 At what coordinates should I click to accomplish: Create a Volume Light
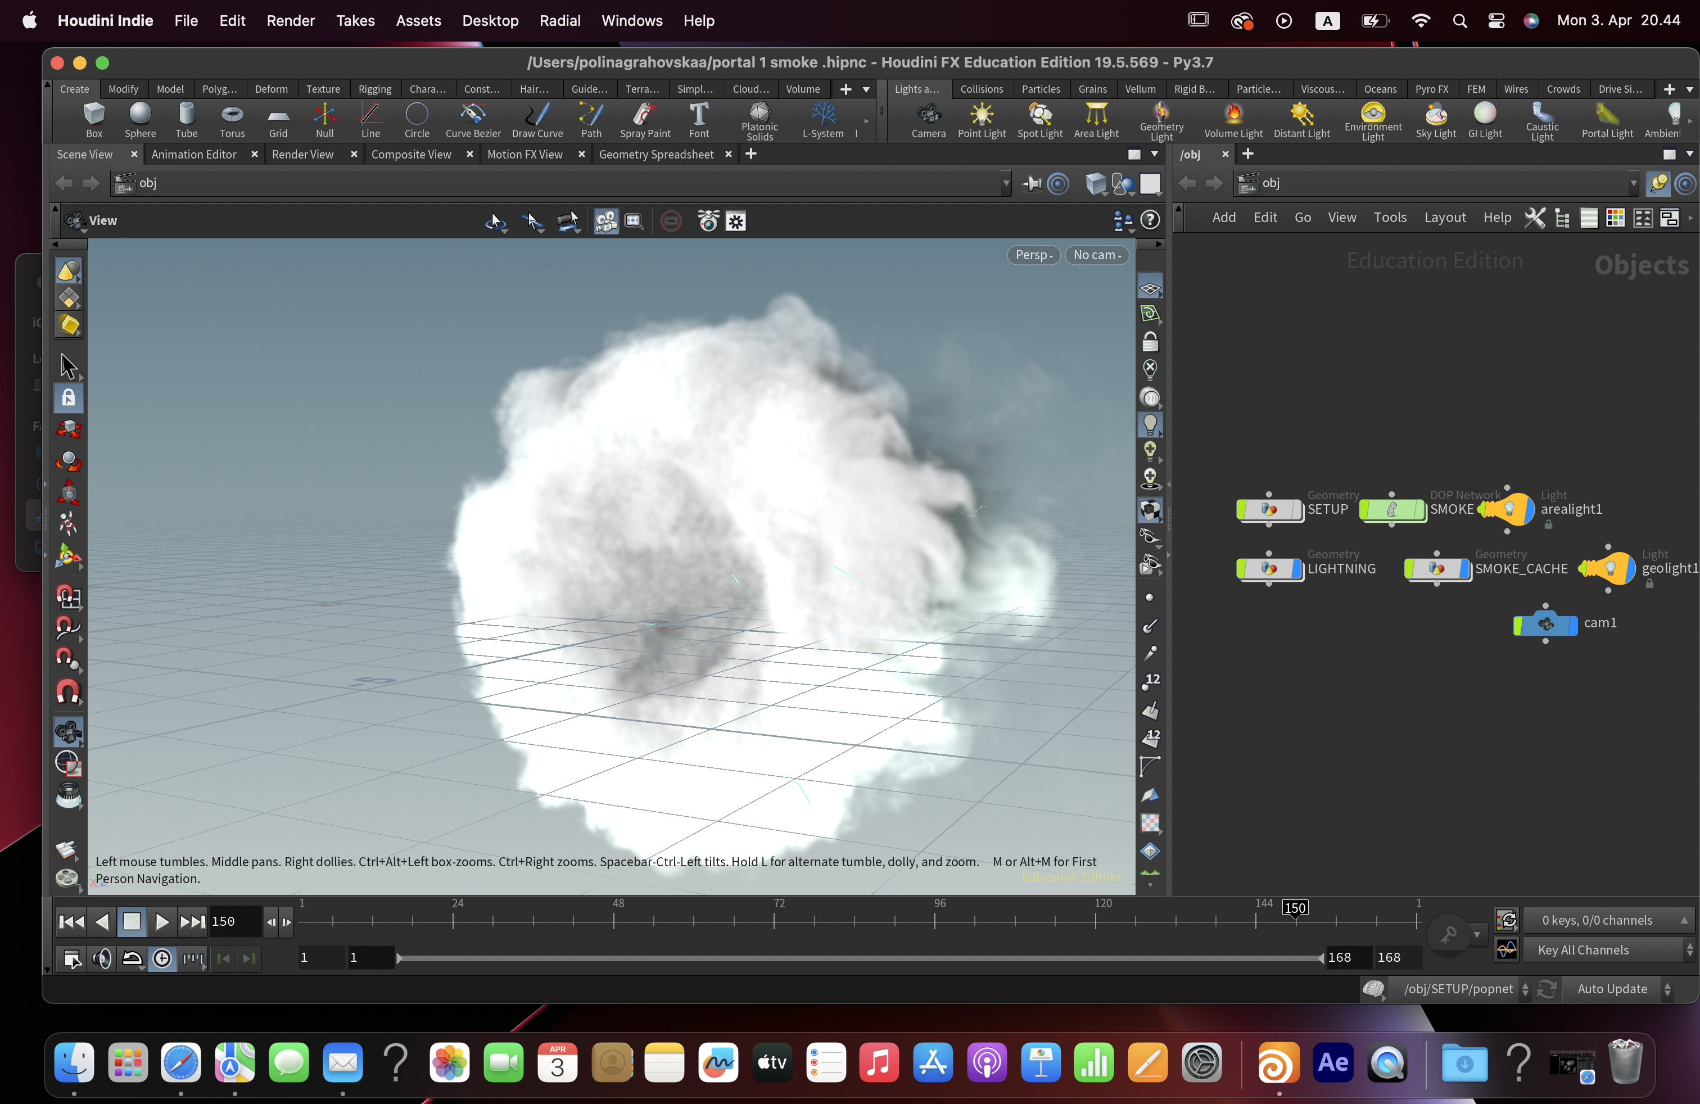pyautogui.click(x=1233, y=120)
